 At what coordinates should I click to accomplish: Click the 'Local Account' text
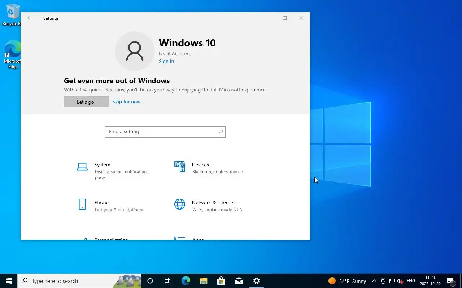click(174, 54)
